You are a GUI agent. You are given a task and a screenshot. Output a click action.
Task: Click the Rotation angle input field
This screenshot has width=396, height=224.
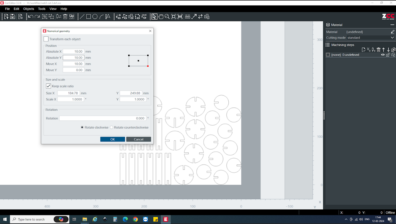point(103,118)
